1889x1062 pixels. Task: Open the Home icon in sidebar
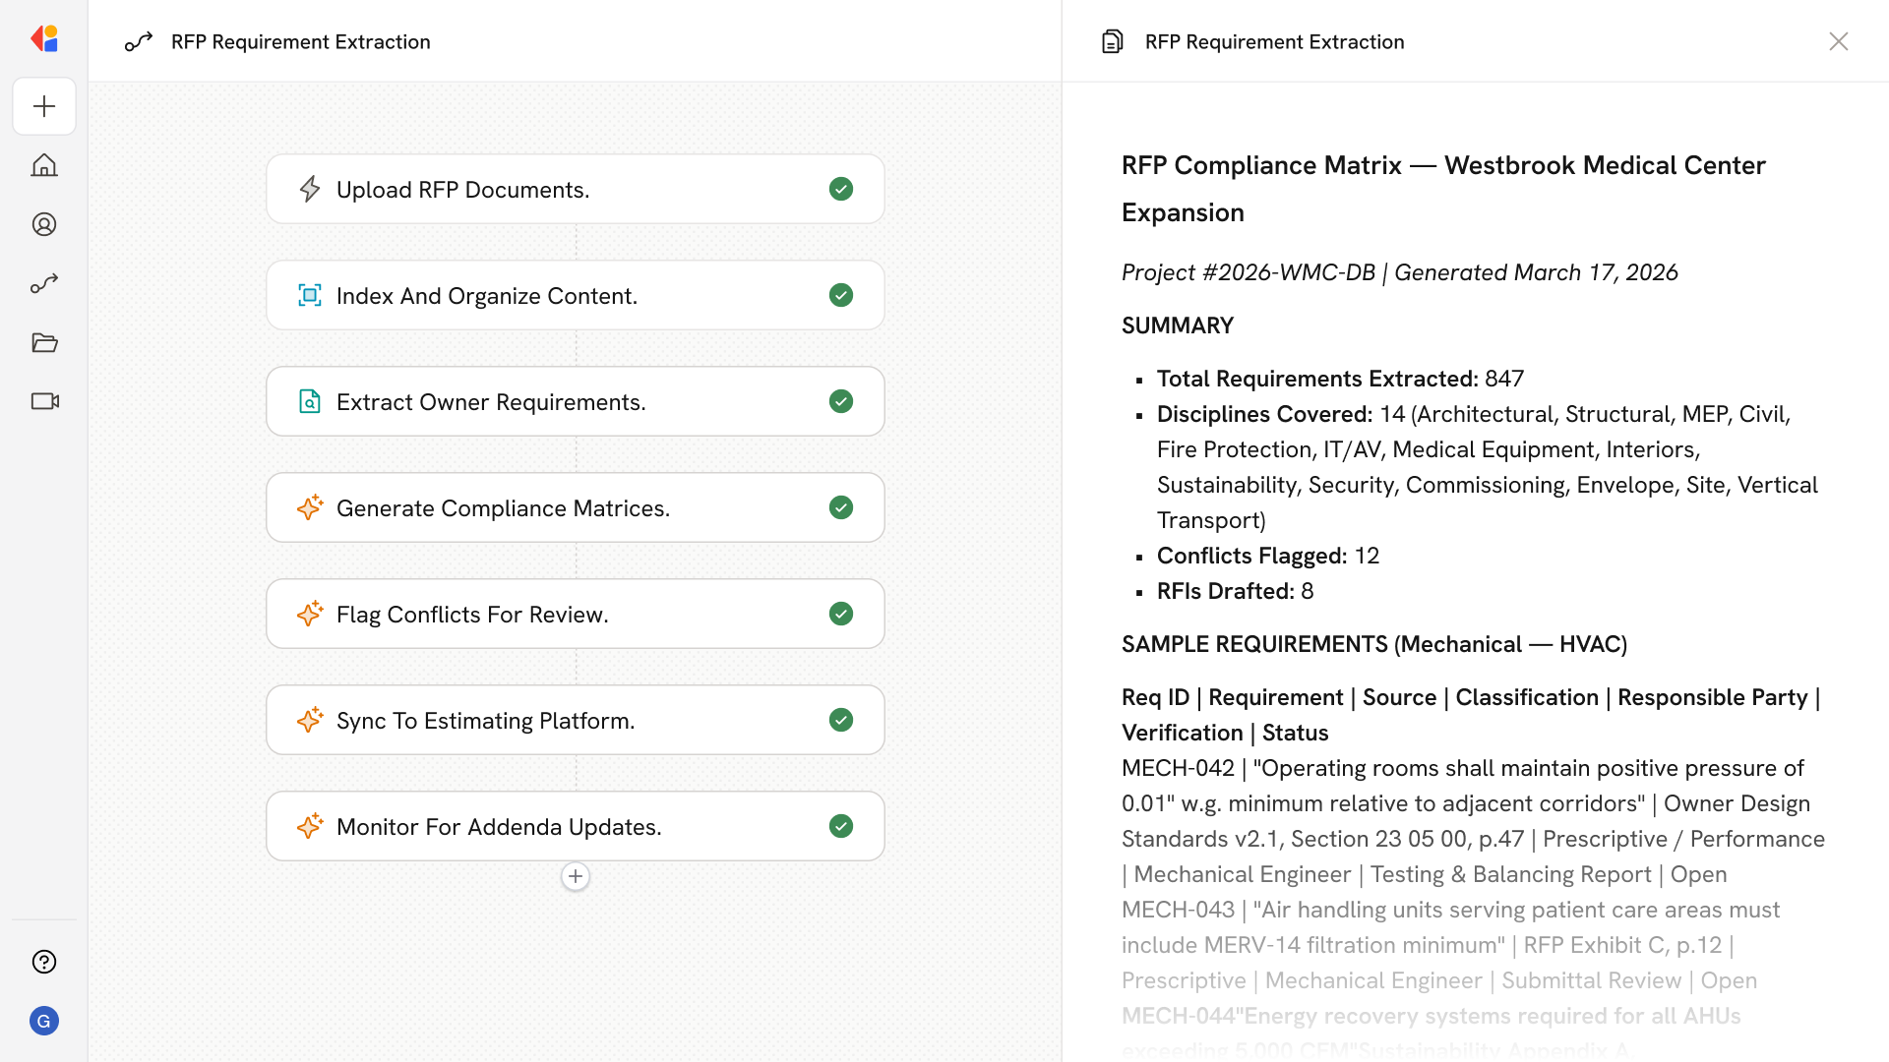(44, 165)
